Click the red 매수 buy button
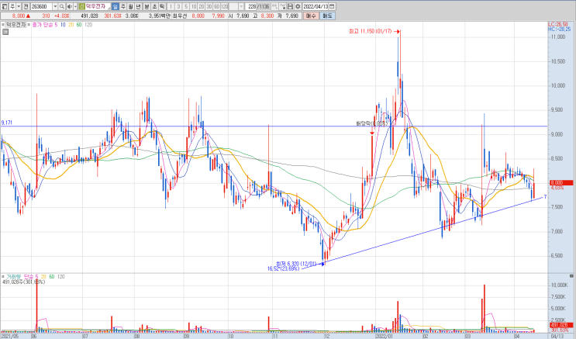 (x=311, y=16)
